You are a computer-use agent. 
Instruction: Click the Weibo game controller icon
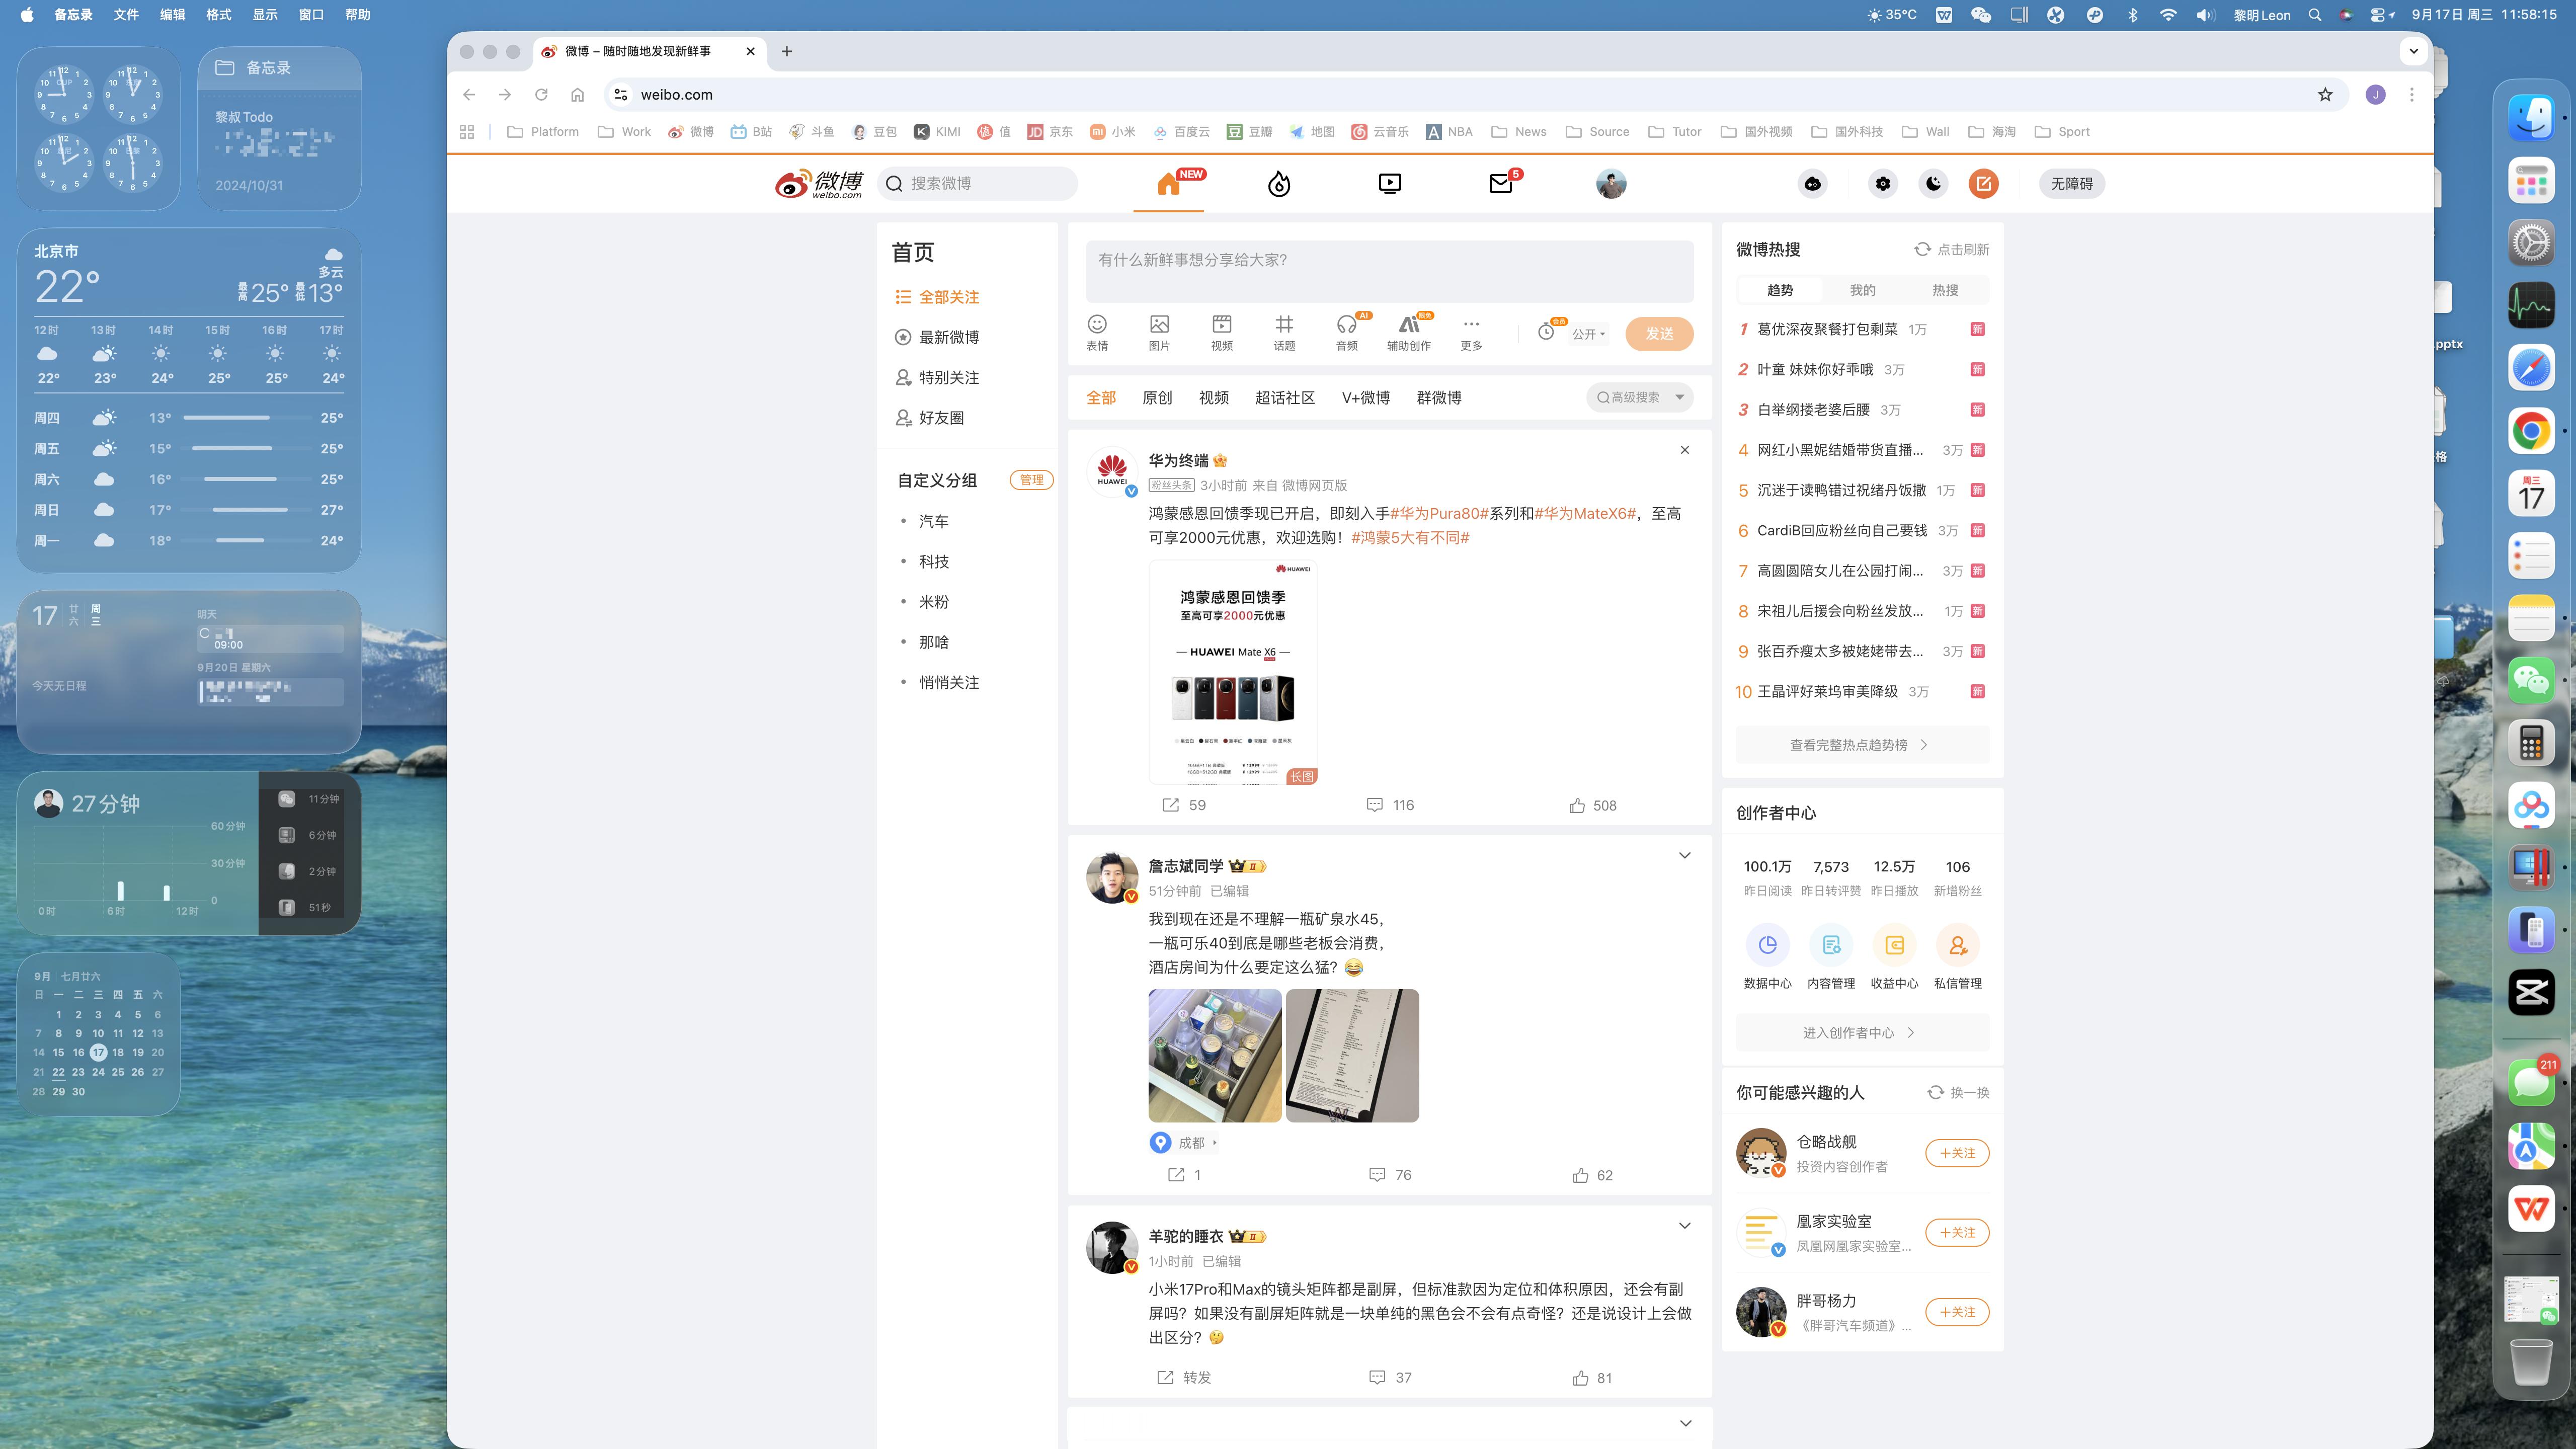1813,184
